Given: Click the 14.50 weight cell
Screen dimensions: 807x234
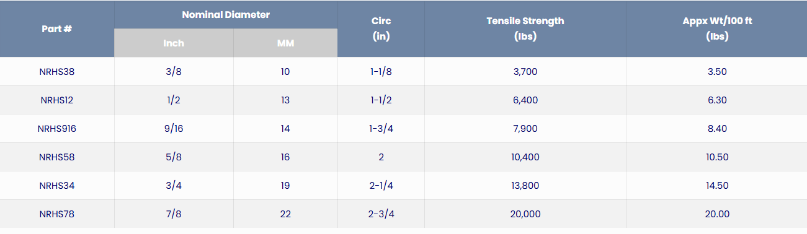Looking at the screenshot, I should coord(717,186).
